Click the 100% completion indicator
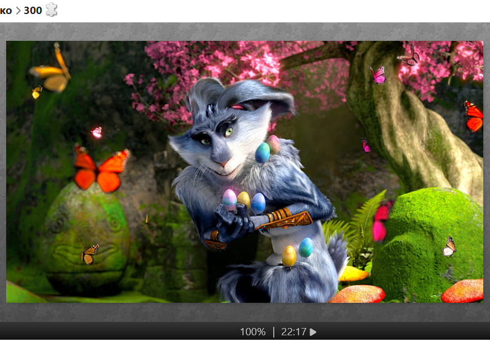 click(x=253, y=332)
